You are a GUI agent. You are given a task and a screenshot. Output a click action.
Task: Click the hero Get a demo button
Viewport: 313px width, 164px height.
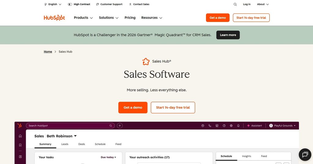(x=133, y=108)
